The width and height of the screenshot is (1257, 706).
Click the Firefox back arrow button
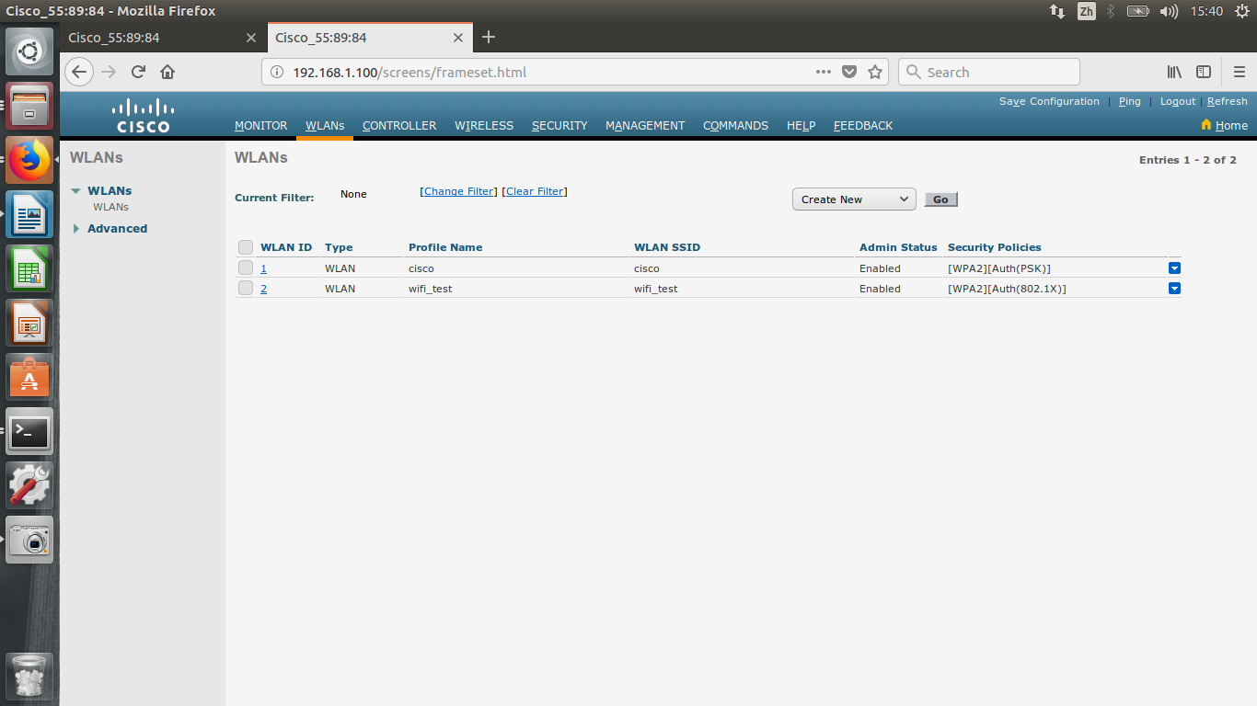[79, 72]
